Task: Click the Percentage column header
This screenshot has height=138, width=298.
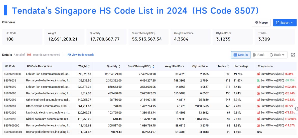Action: click(241, 66)
